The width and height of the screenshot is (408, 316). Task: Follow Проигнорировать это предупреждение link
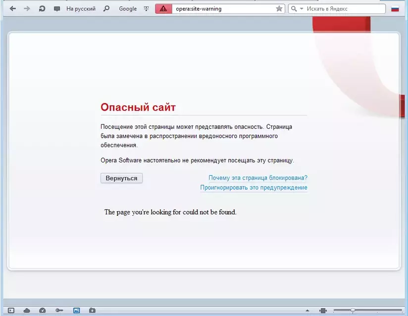(x=254, y=187)
